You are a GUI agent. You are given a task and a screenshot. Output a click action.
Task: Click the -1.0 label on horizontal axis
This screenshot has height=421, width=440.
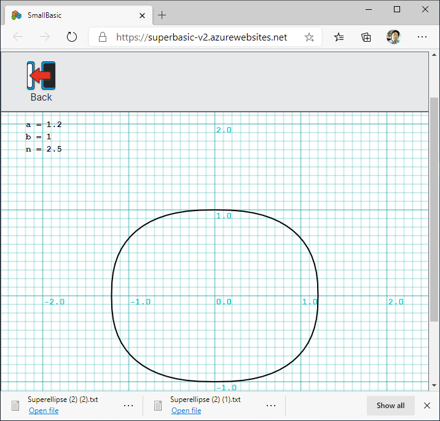coord(140,302)
